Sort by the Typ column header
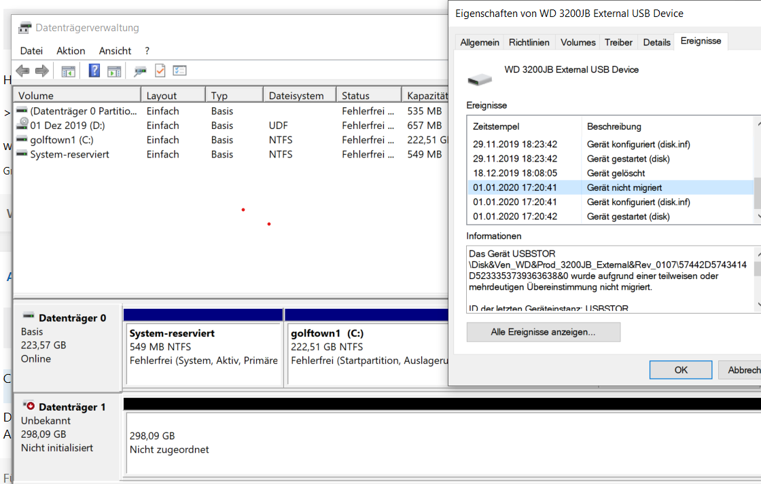This screenshot has height=484, width=761. coord(234,96)
